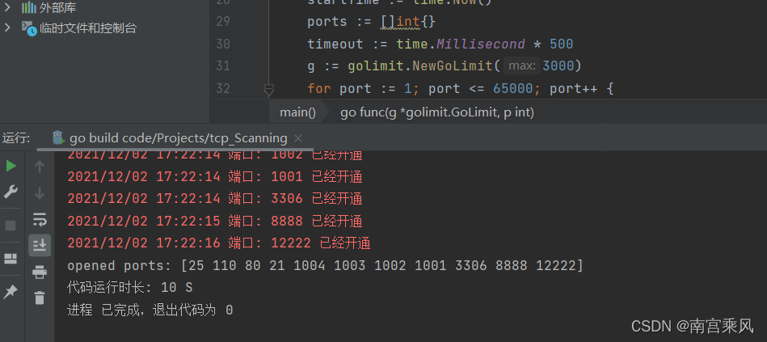This screenshot has width=767, height=342.
Task: Close the tcp_Scanning run tab
Action: (298, 138)
